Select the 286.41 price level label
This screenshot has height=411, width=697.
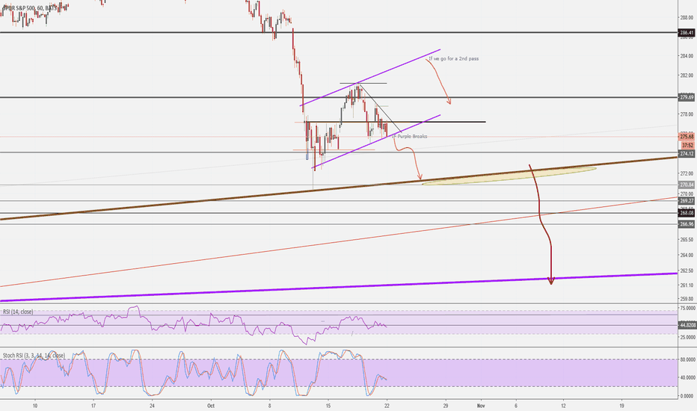(x=687, y=33)
